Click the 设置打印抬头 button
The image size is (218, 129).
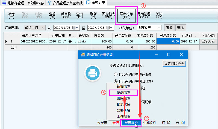point(175,64)
